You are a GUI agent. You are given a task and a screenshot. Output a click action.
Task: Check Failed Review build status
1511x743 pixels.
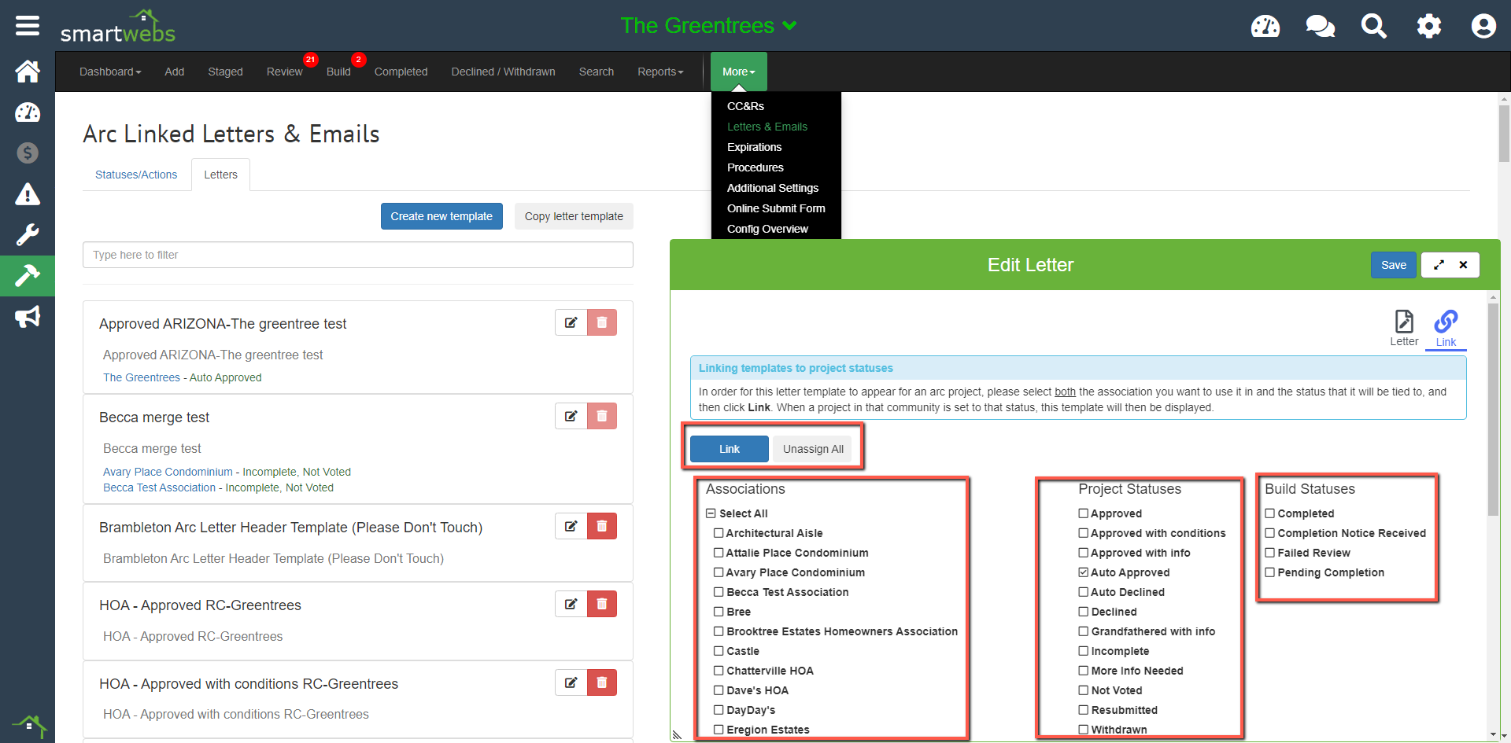click(1270, 553)
